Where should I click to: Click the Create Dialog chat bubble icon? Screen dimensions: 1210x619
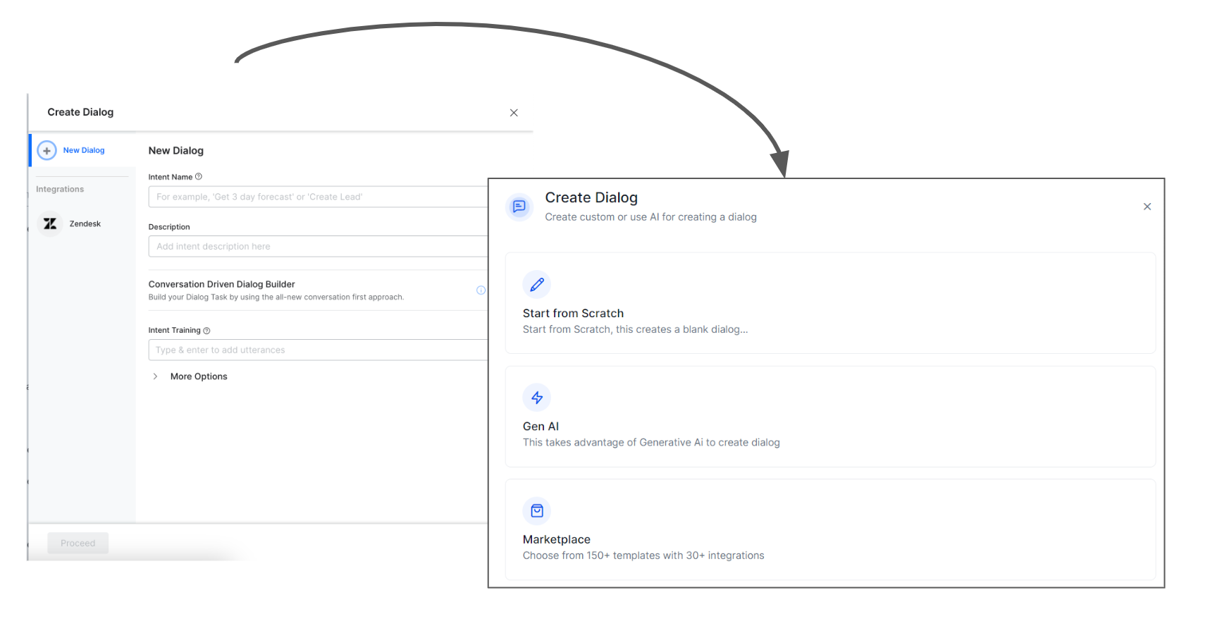coord(519,207)
